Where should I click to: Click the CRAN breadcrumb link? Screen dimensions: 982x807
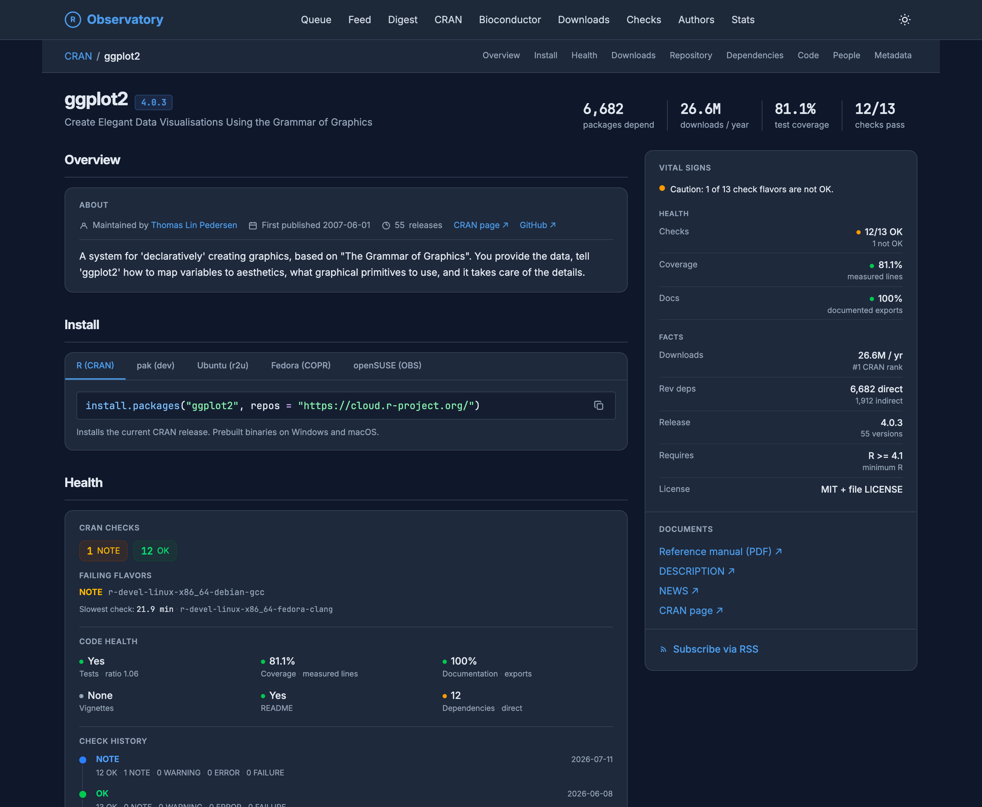78,56
